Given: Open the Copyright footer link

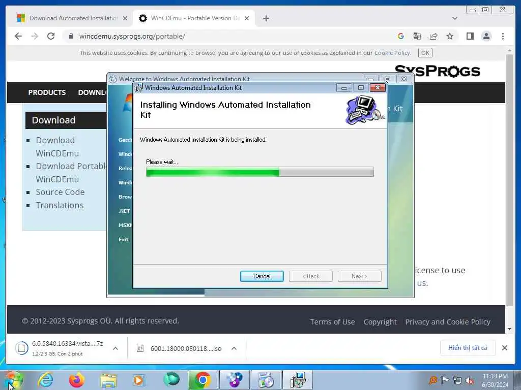Looking at the screenshot, I should tap(380, 321).
